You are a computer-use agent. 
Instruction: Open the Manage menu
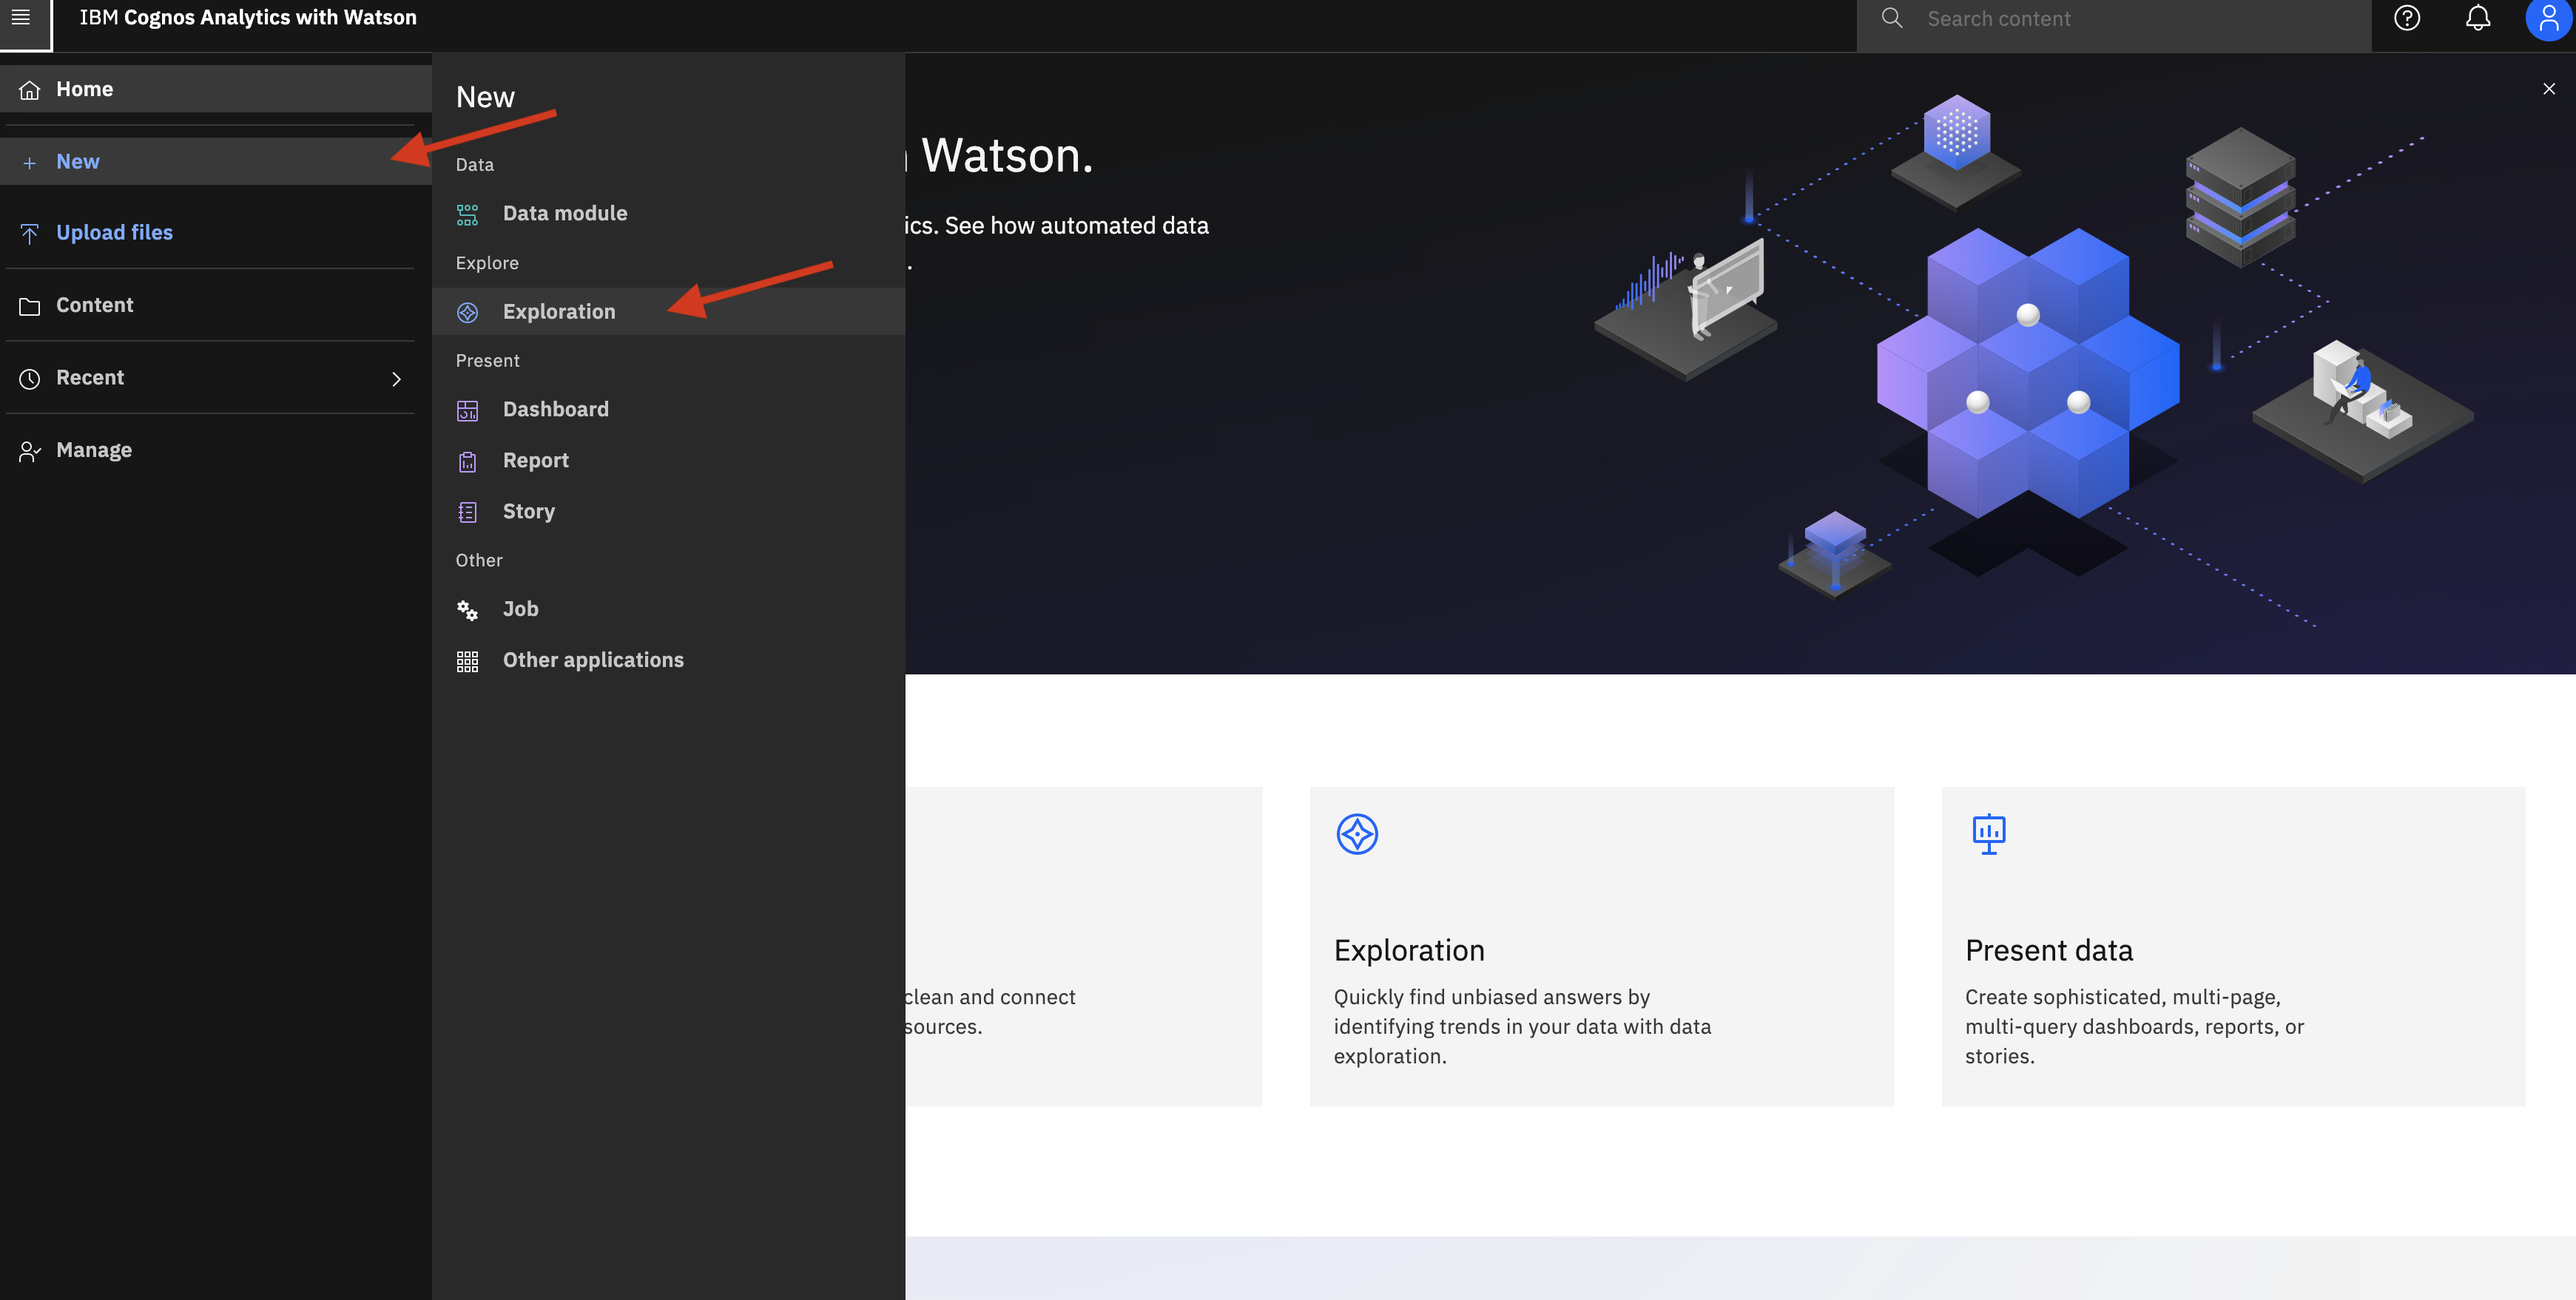coord(216,450)
